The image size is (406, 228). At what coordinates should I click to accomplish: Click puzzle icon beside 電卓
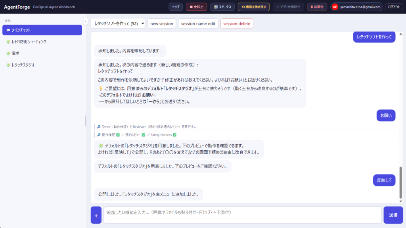click(x=8, y=54)
